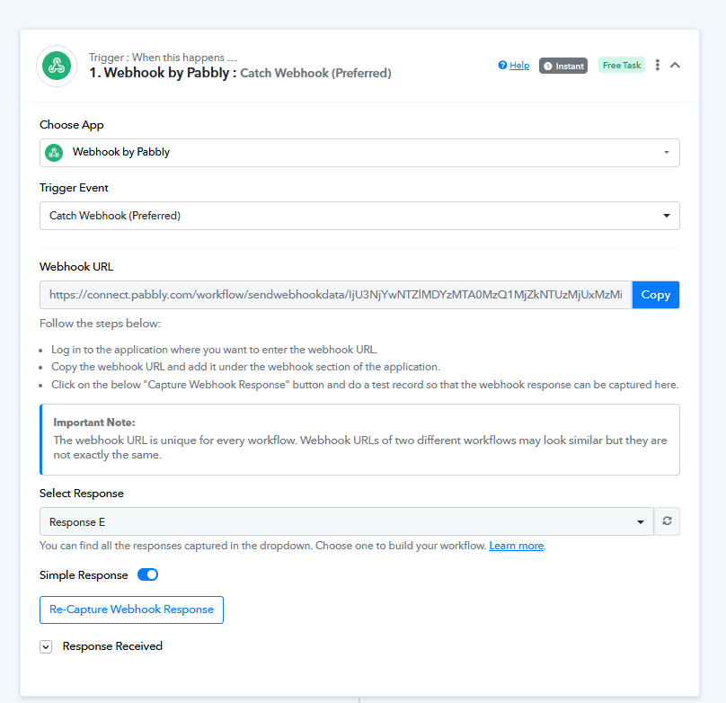This screenshot has width=726, height=703.
Task: Open the Choose App dropdown
Action: [x=359, y=152]
